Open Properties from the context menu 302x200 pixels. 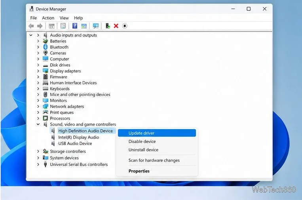157,171
